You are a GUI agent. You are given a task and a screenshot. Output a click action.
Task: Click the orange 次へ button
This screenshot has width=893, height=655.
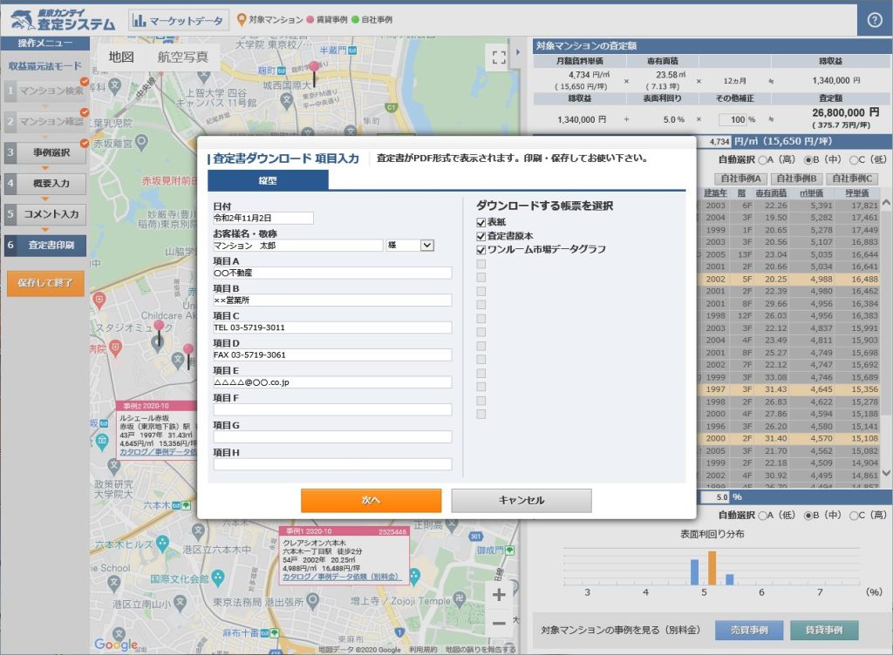coord(371,500)
